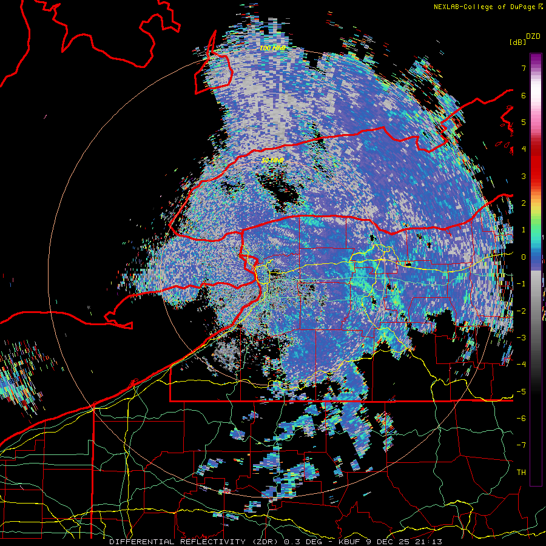Click the -2 scale label

tap(521, 311)
